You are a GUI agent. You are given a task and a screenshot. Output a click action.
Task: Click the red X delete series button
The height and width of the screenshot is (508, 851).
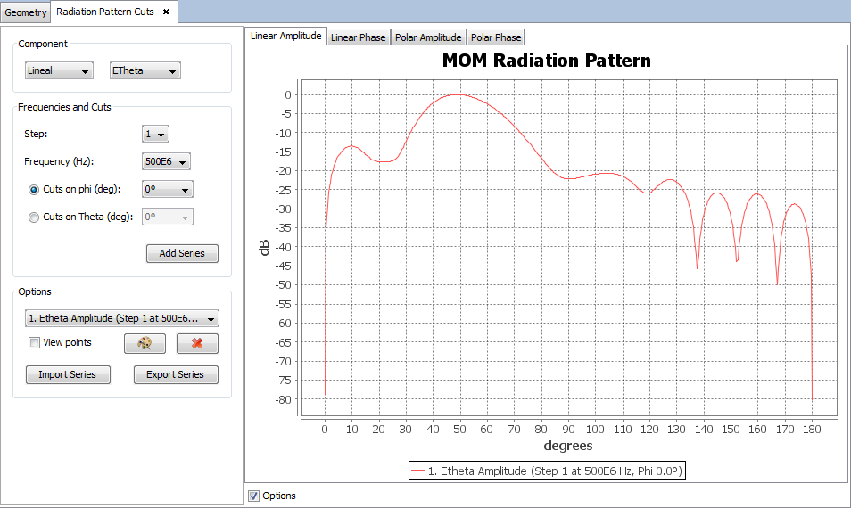coord(197,343)
